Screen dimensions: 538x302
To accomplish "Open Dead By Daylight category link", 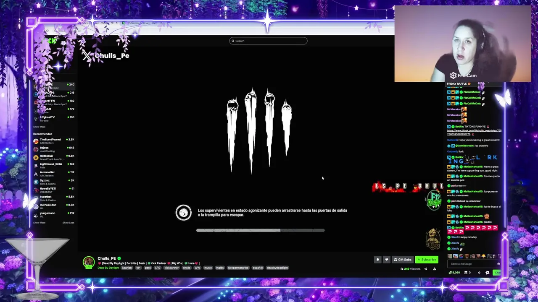I will tap(108, 268).
